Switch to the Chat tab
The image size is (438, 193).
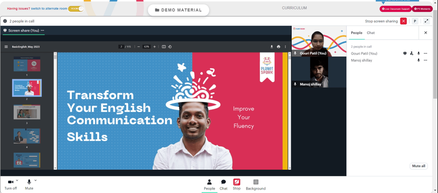coord(371,33)
